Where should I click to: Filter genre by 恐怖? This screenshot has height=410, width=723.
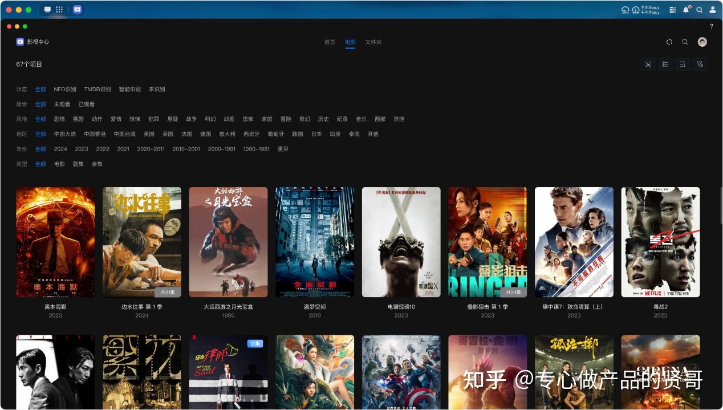pos(248,119)
